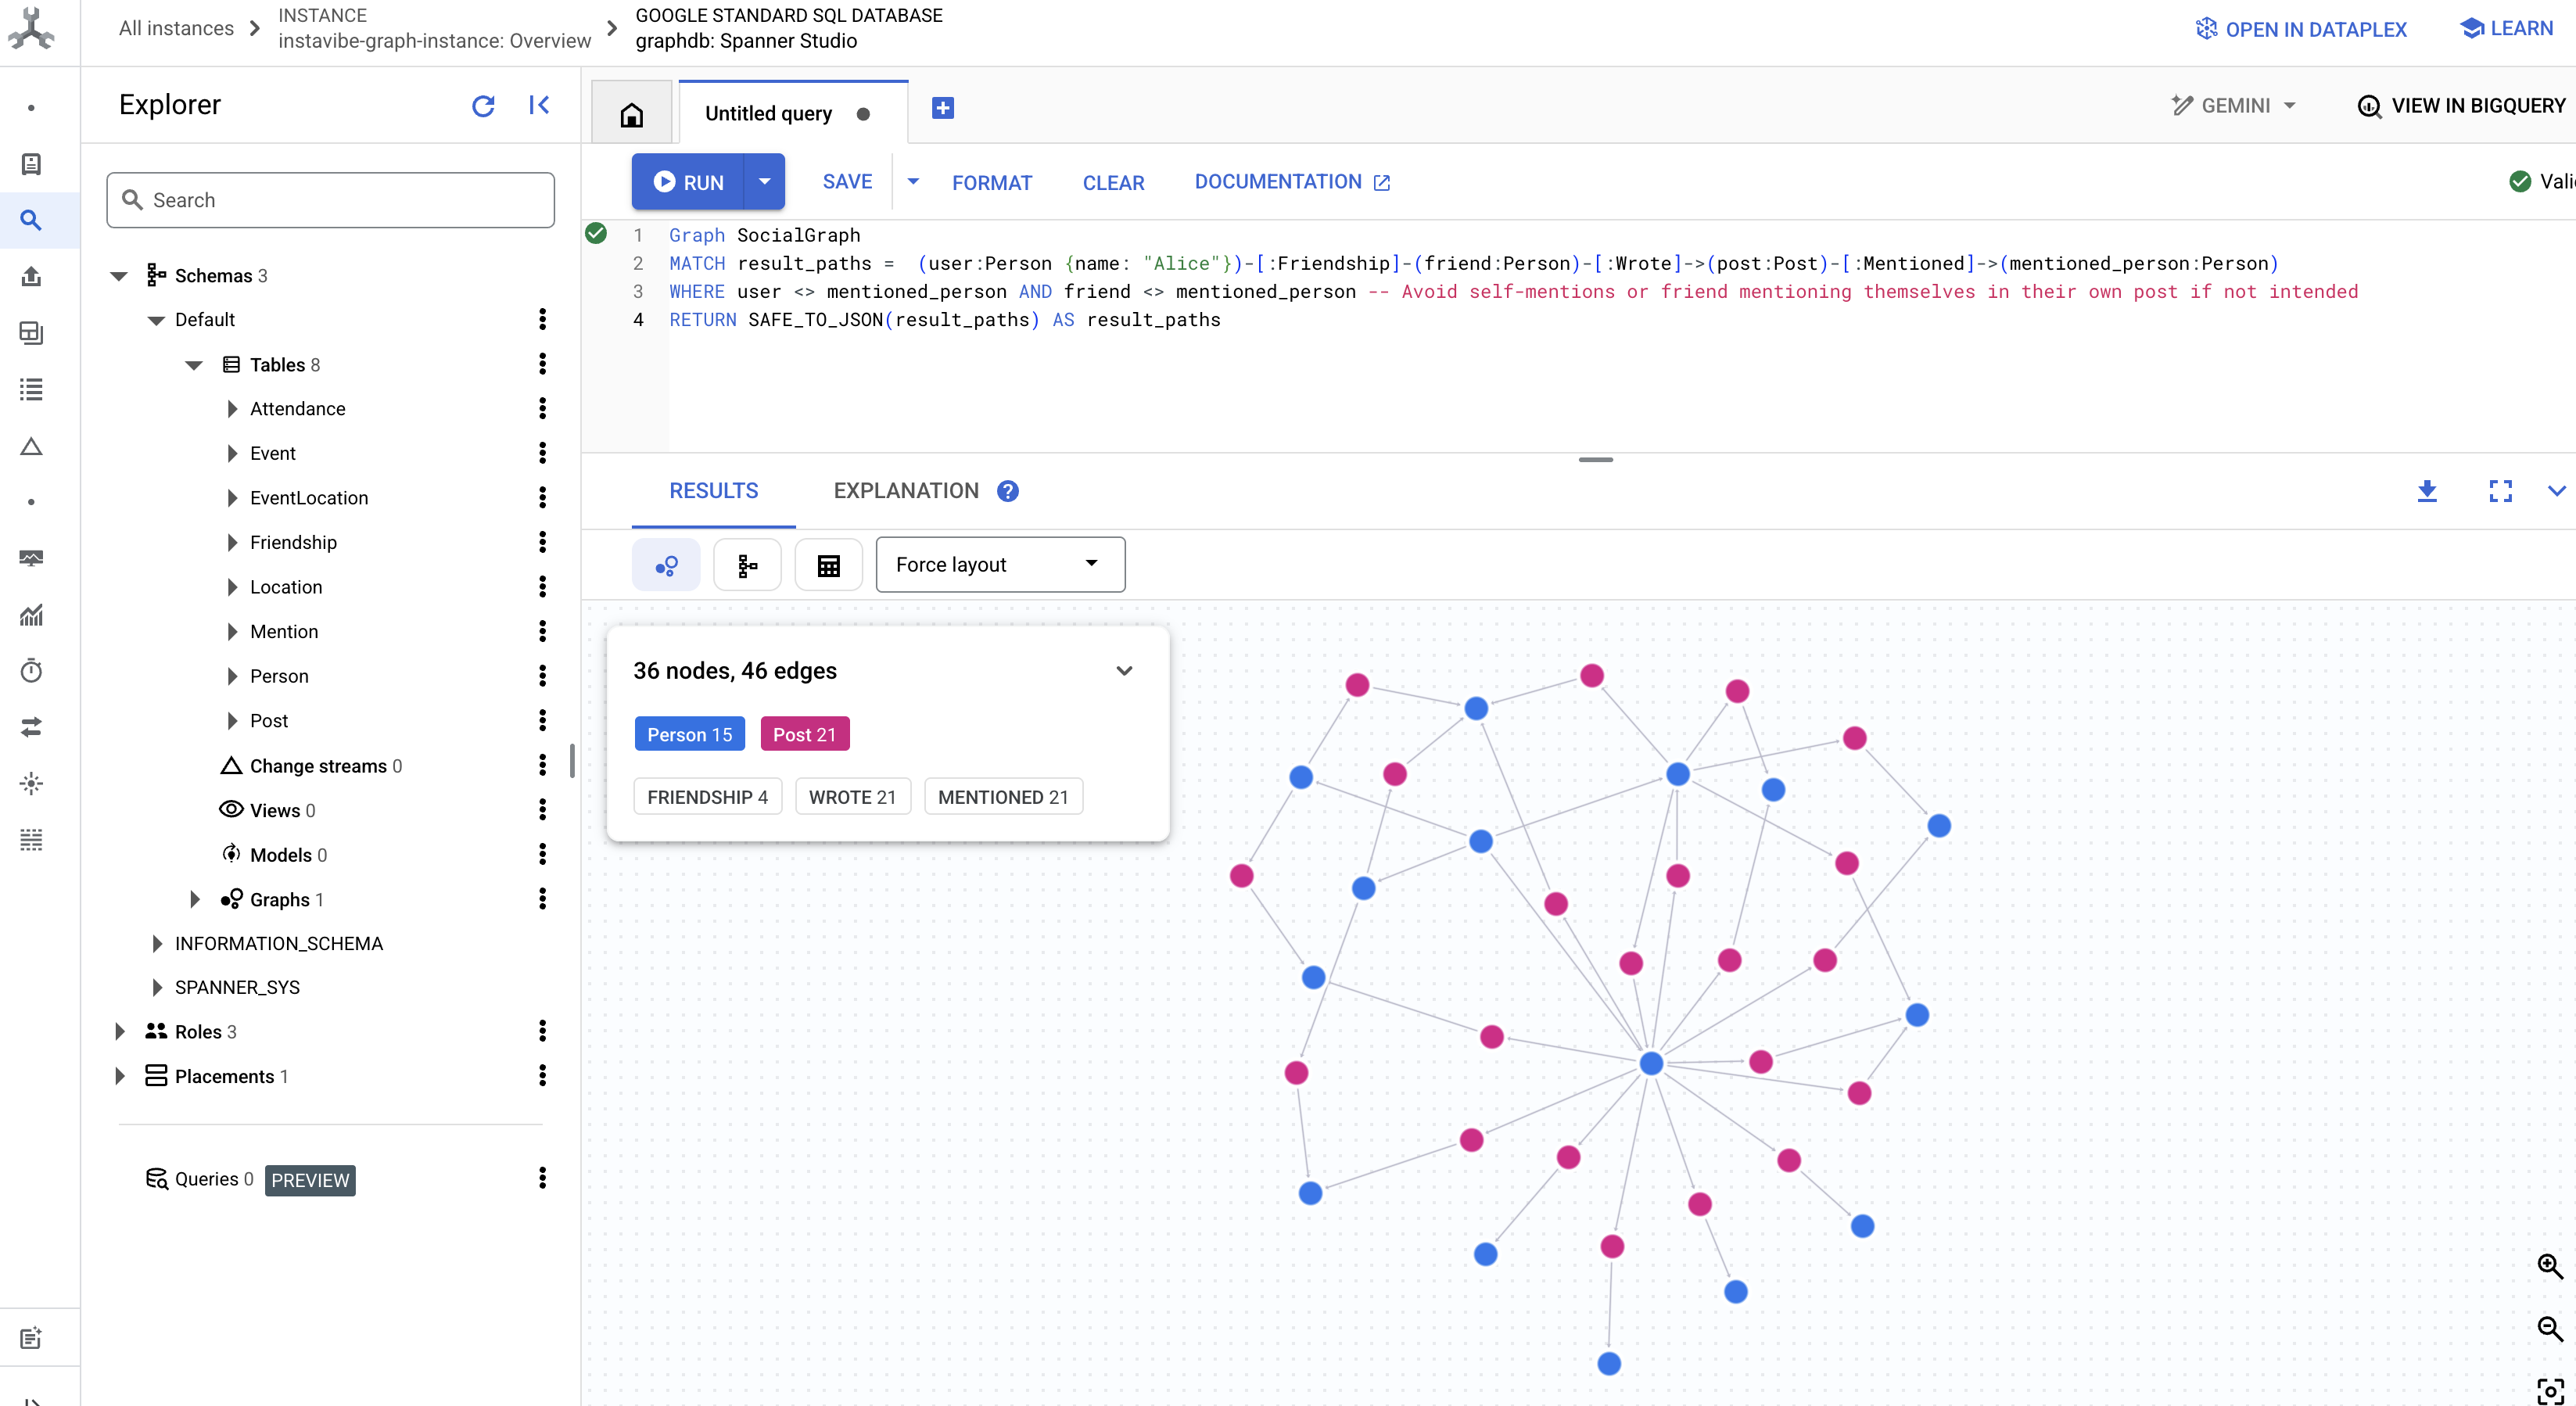Open the Force layout dropdown
Screen dimensions: 2576x1406
tap(1000, 564)
